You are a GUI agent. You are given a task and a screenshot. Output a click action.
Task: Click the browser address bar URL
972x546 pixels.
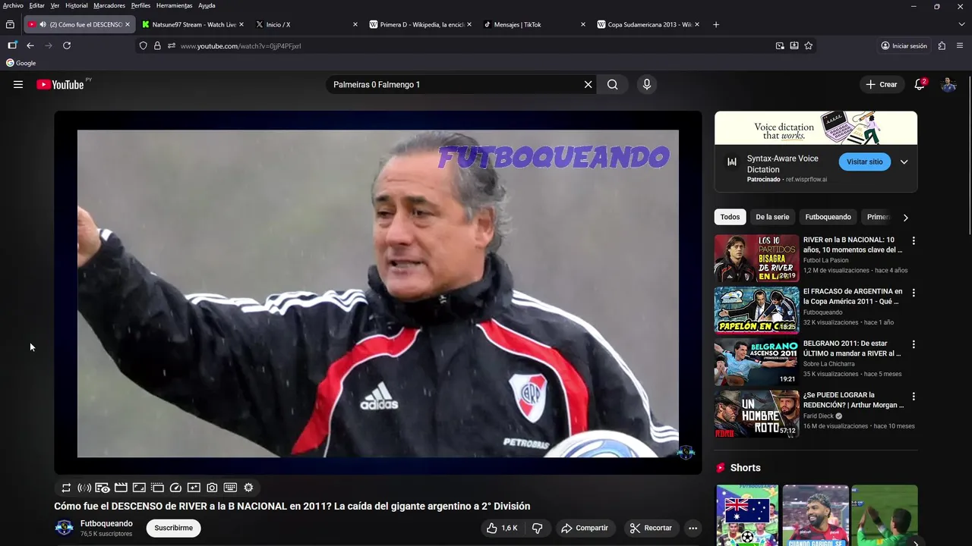[x=241, y=46]
